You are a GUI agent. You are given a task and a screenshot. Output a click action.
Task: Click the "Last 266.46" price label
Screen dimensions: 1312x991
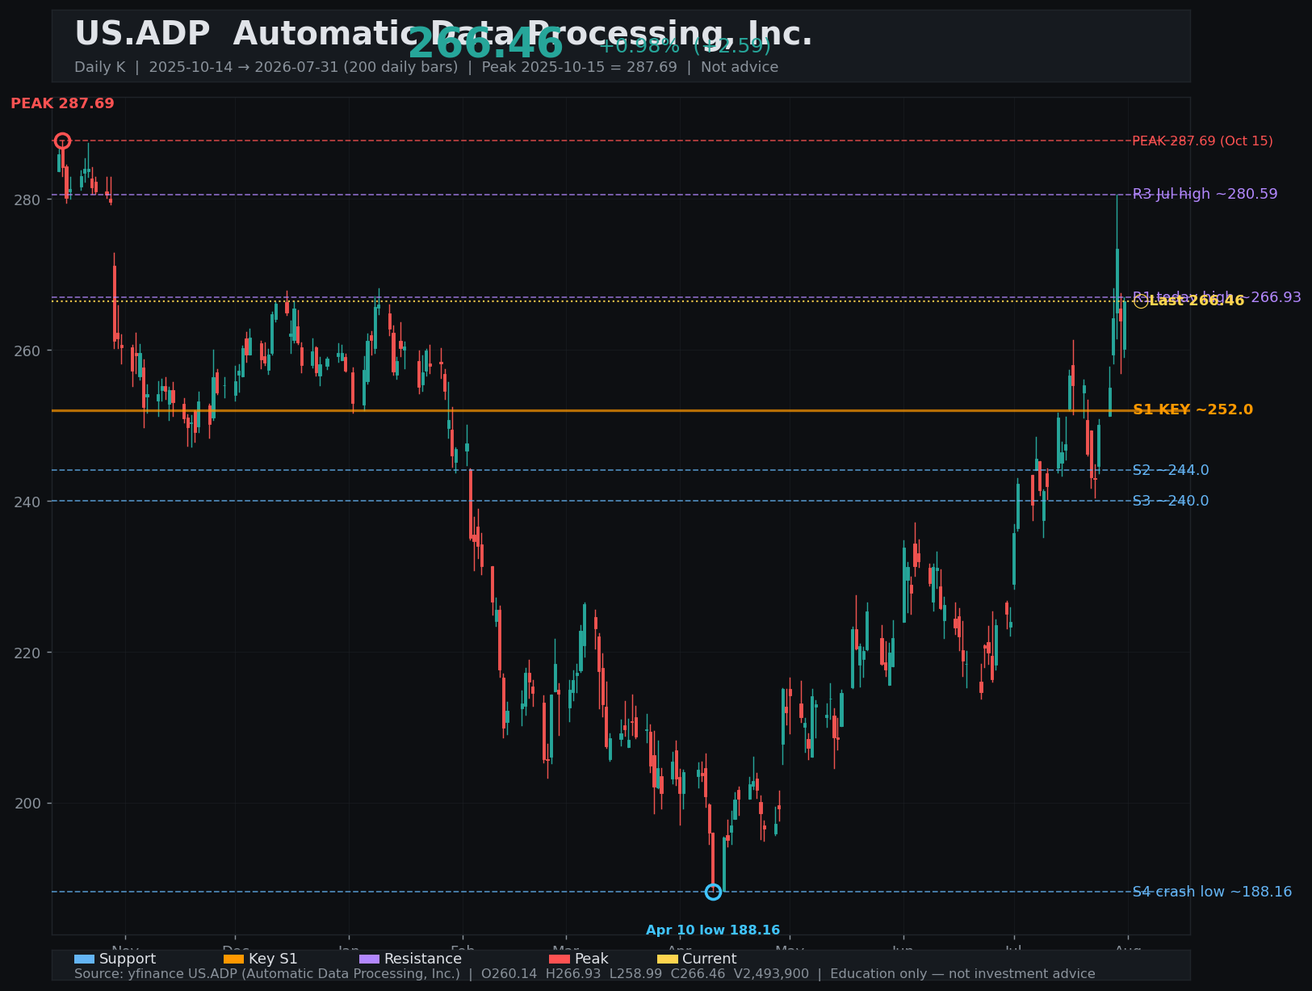1197,301
